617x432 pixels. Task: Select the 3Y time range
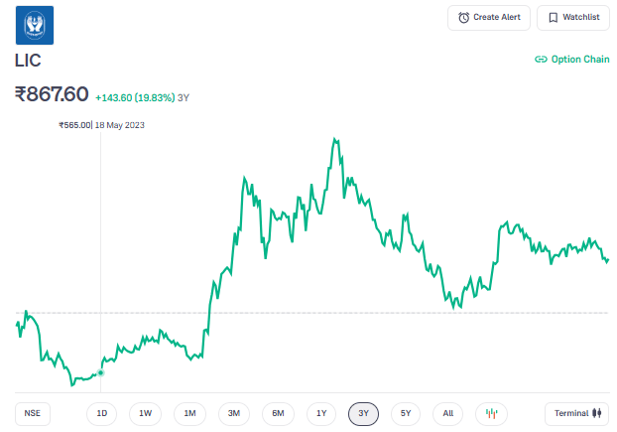pos(364,413)
